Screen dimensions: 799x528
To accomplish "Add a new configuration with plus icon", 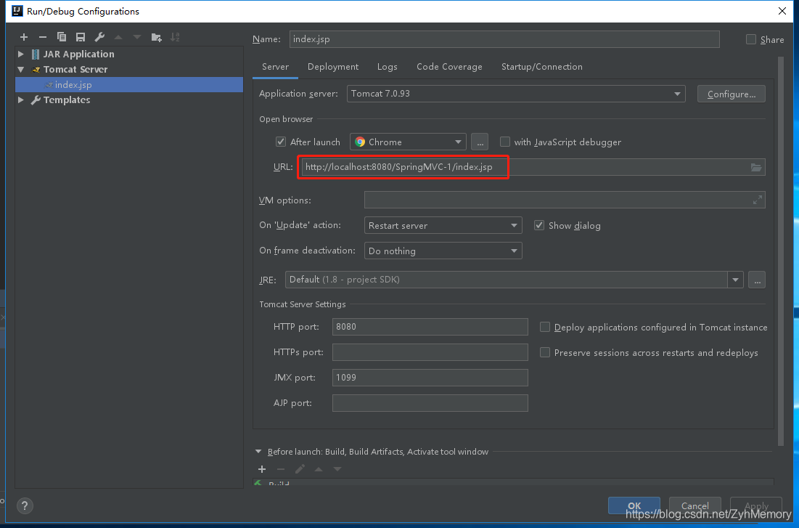I will (x=24, y=37).
